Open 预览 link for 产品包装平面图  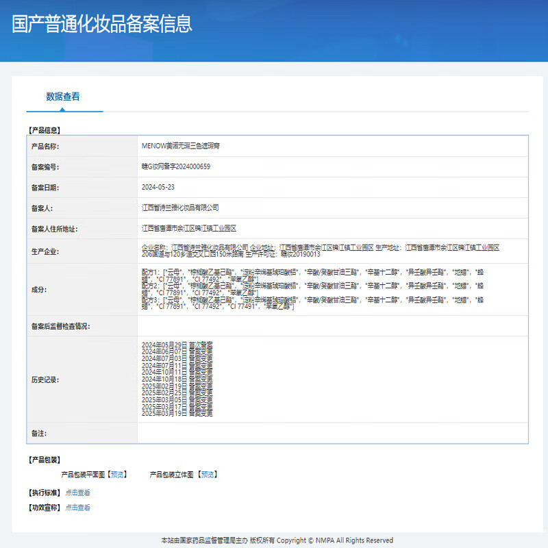[118, 474]
